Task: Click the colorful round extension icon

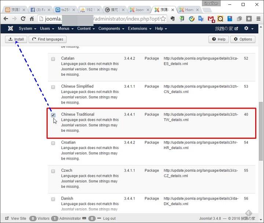Action: (192, 19)
